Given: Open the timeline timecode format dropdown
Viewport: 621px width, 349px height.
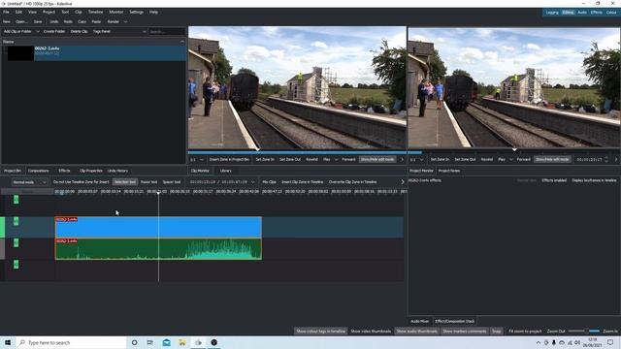Looking at the screenshot, I should point(252,182).
